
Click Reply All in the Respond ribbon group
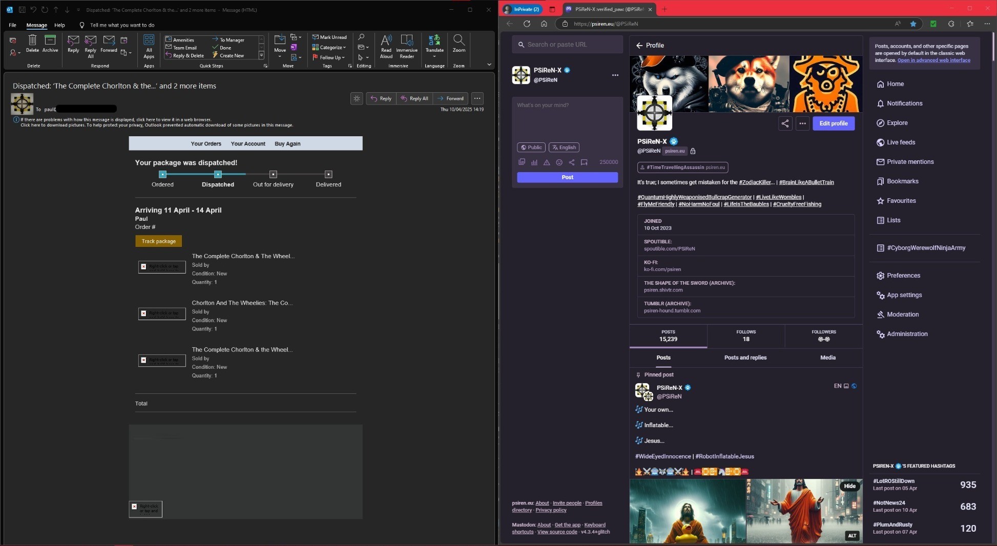point(91,46)
